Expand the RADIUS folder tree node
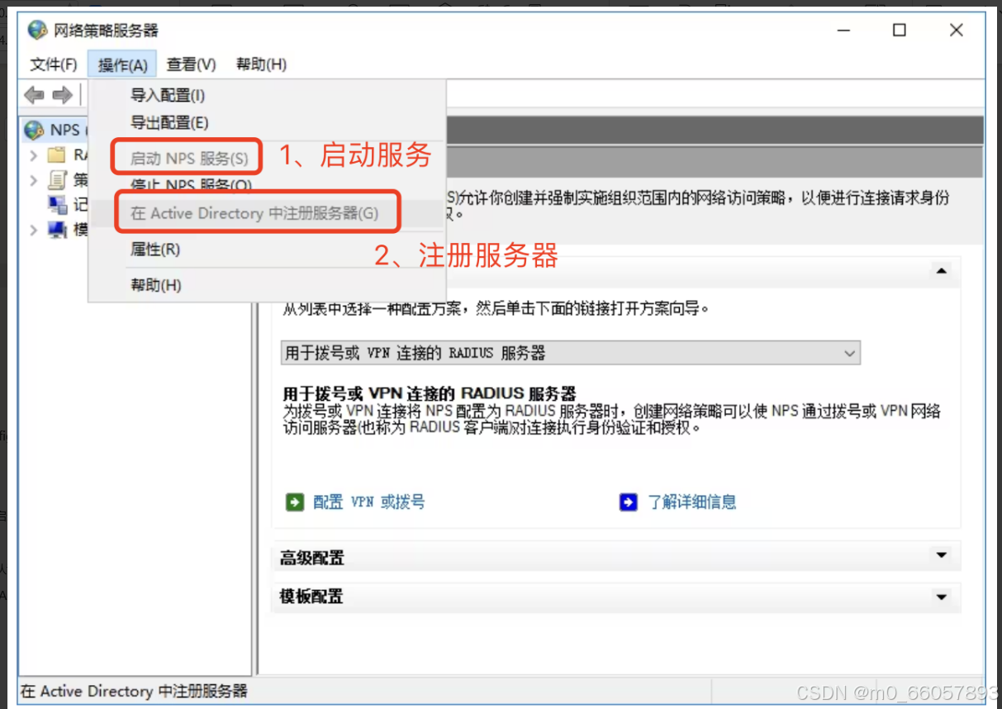This screenshot has height=709, width=1002. click(x=33, y=155)
